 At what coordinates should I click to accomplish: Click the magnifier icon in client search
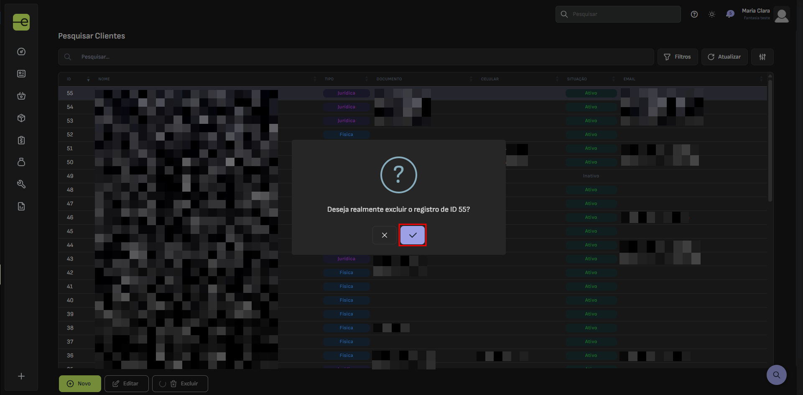pos(68,57)
